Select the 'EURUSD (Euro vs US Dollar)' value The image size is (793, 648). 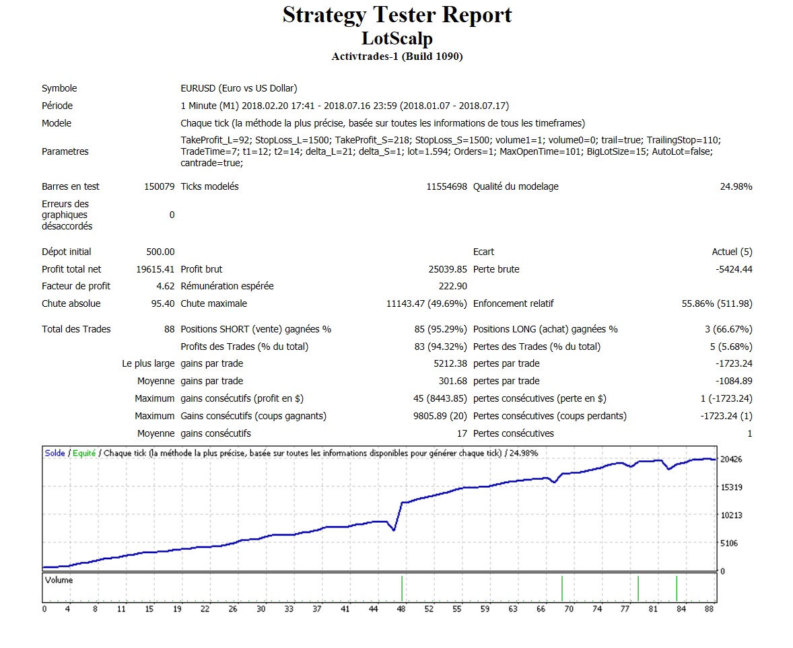pos(239,88)
